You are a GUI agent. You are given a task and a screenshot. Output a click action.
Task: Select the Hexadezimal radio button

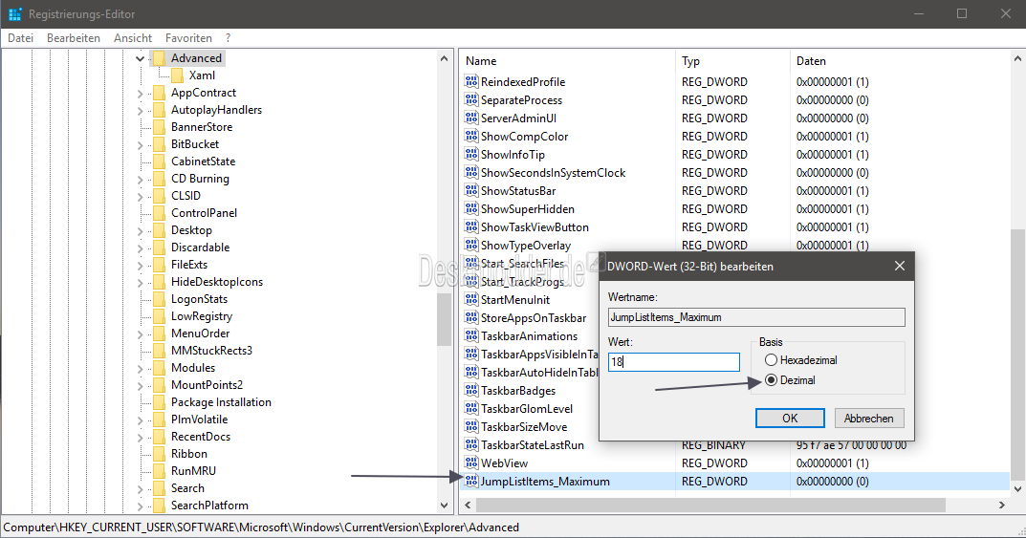click(x=772, y=360)
